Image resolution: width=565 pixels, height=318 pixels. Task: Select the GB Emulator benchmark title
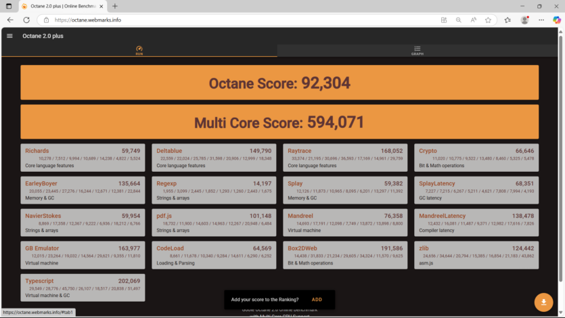[x=42, y=248]
